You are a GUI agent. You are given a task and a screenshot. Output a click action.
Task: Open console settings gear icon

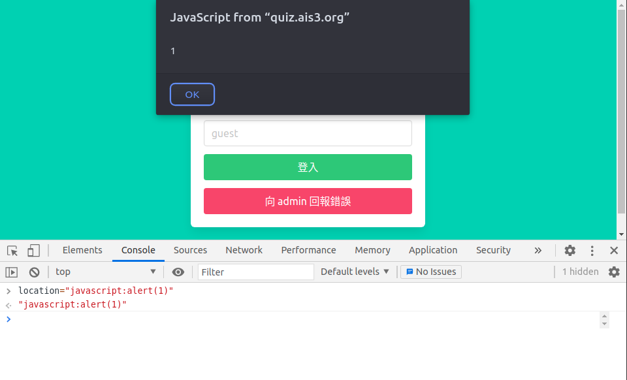click(x=614, y=272)
